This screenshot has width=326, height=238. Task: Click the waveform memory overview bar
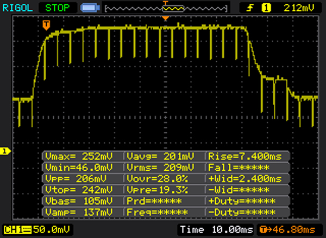(x=166, y=9)
